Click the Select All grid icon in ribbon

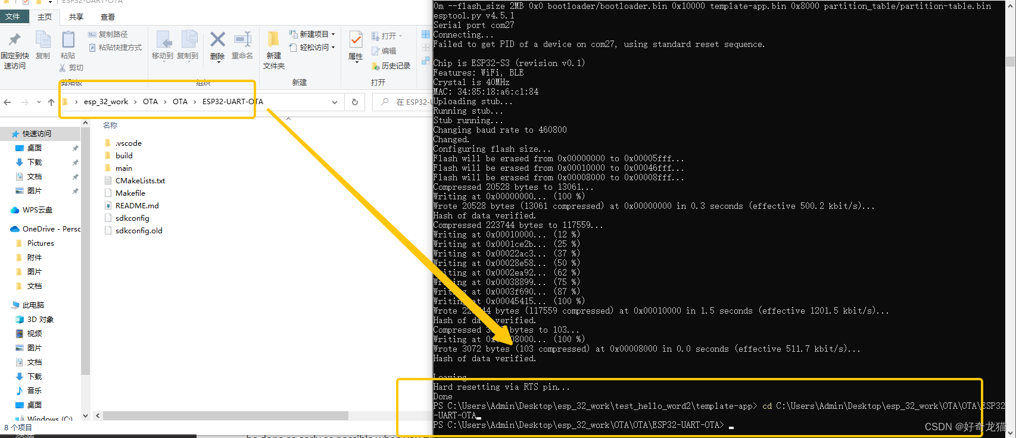[425, 35]
